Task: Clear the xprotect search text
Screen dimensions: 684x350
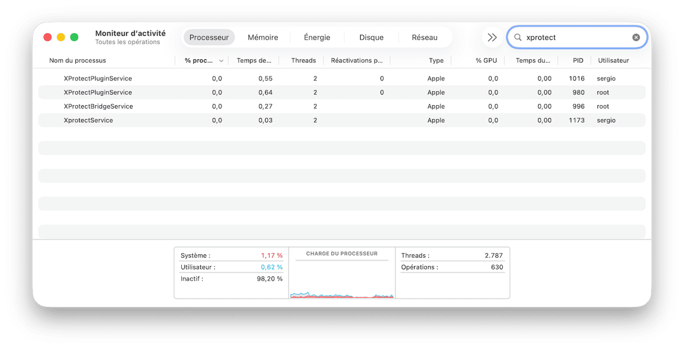Action: point(636,38)
